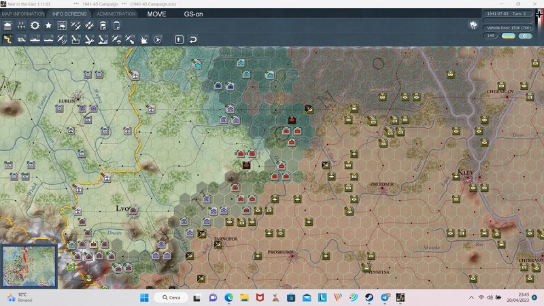544x306 pixels.
Task: Click the crossed rockets icon in toolbar
Action: pos(89,26)
